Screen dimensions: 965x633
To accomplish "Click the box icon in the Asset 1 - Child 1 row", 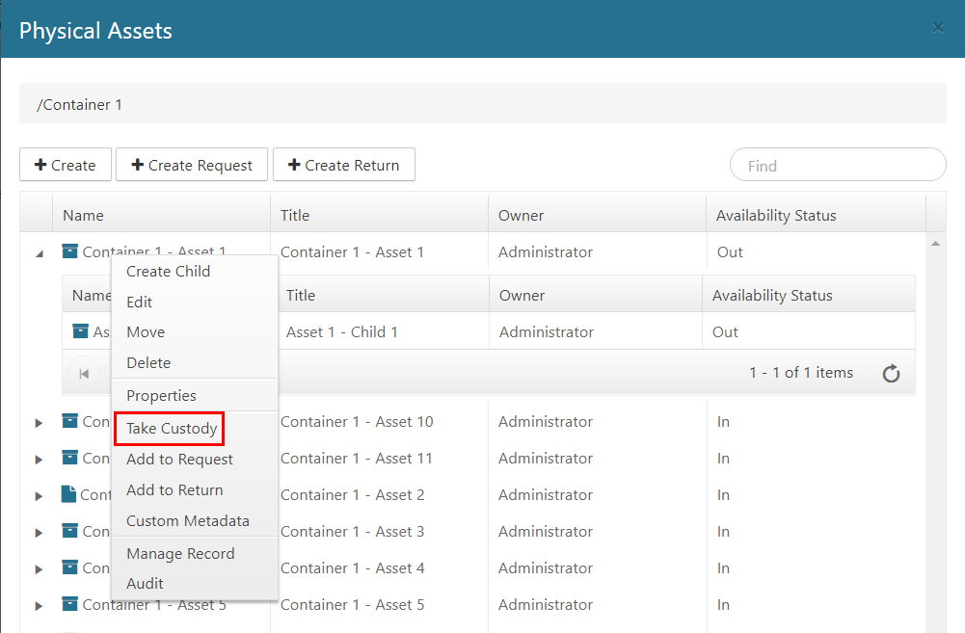I will (81, 331).
